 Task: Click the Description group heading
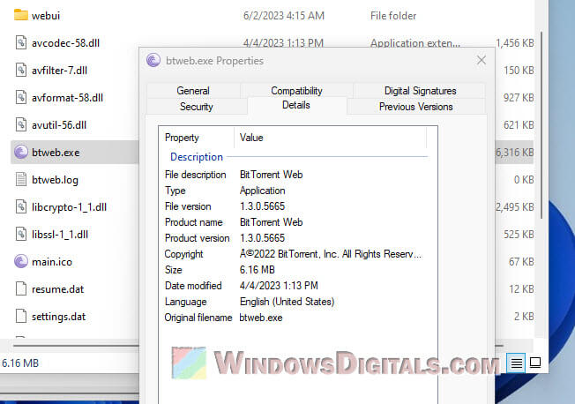click(197, 157)
